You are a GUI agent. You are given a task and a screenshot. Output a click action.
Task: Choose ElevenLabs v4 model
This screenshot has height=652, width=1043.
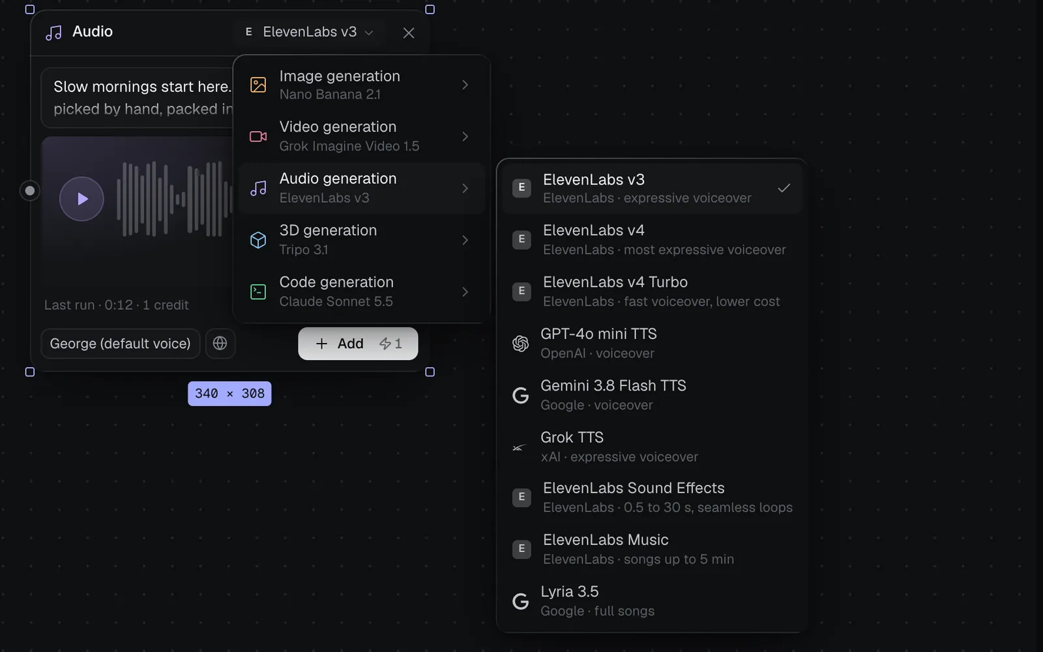pyautogui.click(x=652, y=240)
